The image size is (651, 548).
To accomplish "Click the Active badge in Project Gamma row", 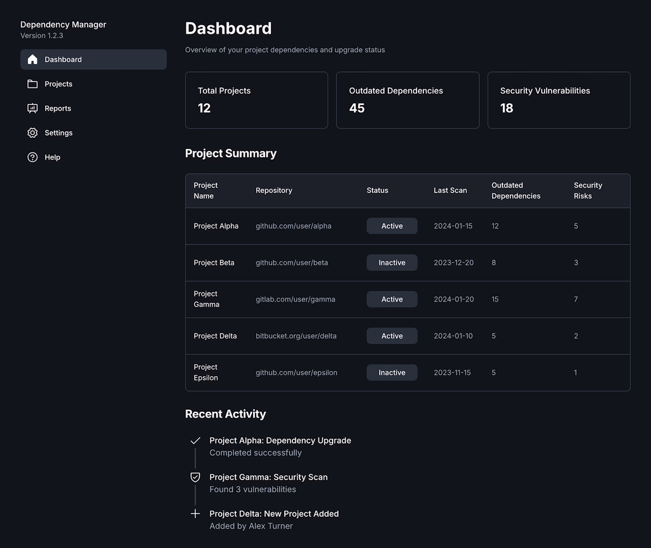I will tap(392, 299).
